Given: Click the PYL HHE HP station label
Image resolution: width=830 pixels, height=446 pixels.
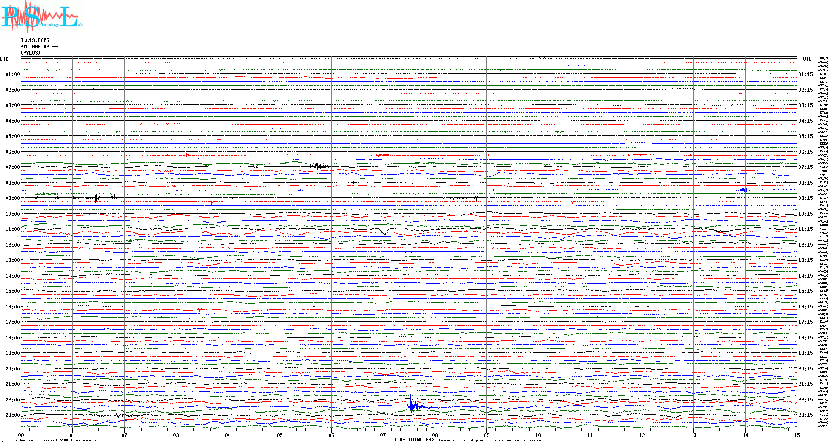Looking at the screenshot, I should (39, 47).
